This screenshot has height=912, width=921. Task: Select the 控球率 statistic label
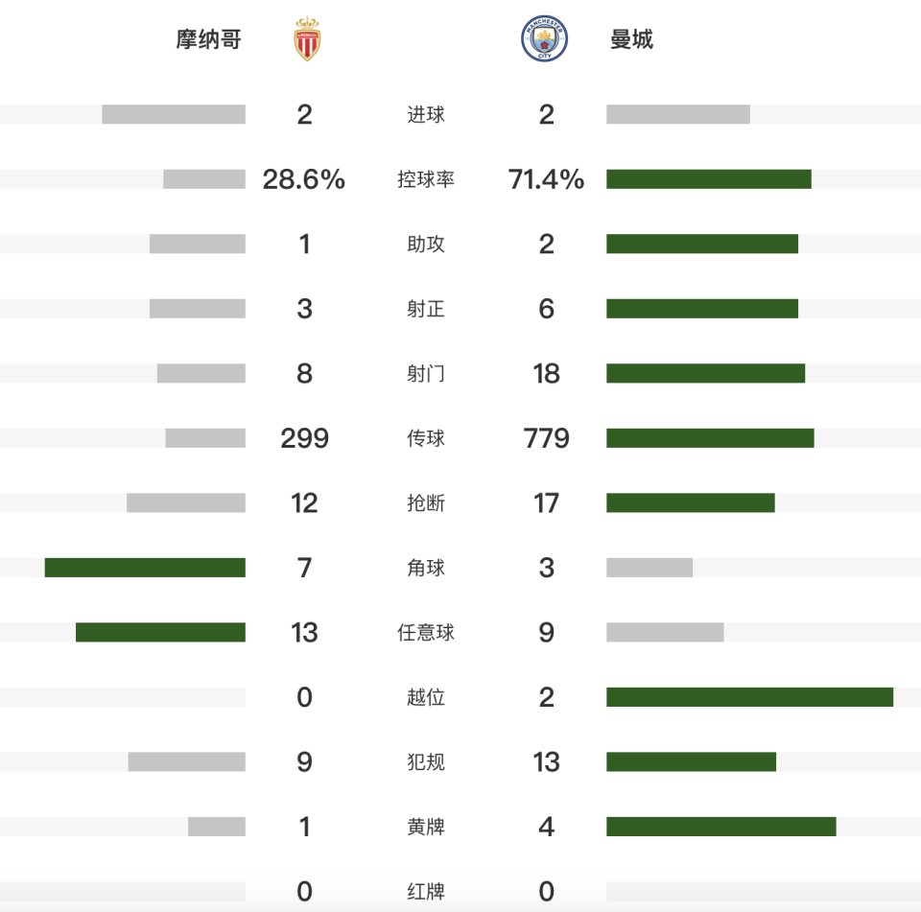tap(426, 179)
